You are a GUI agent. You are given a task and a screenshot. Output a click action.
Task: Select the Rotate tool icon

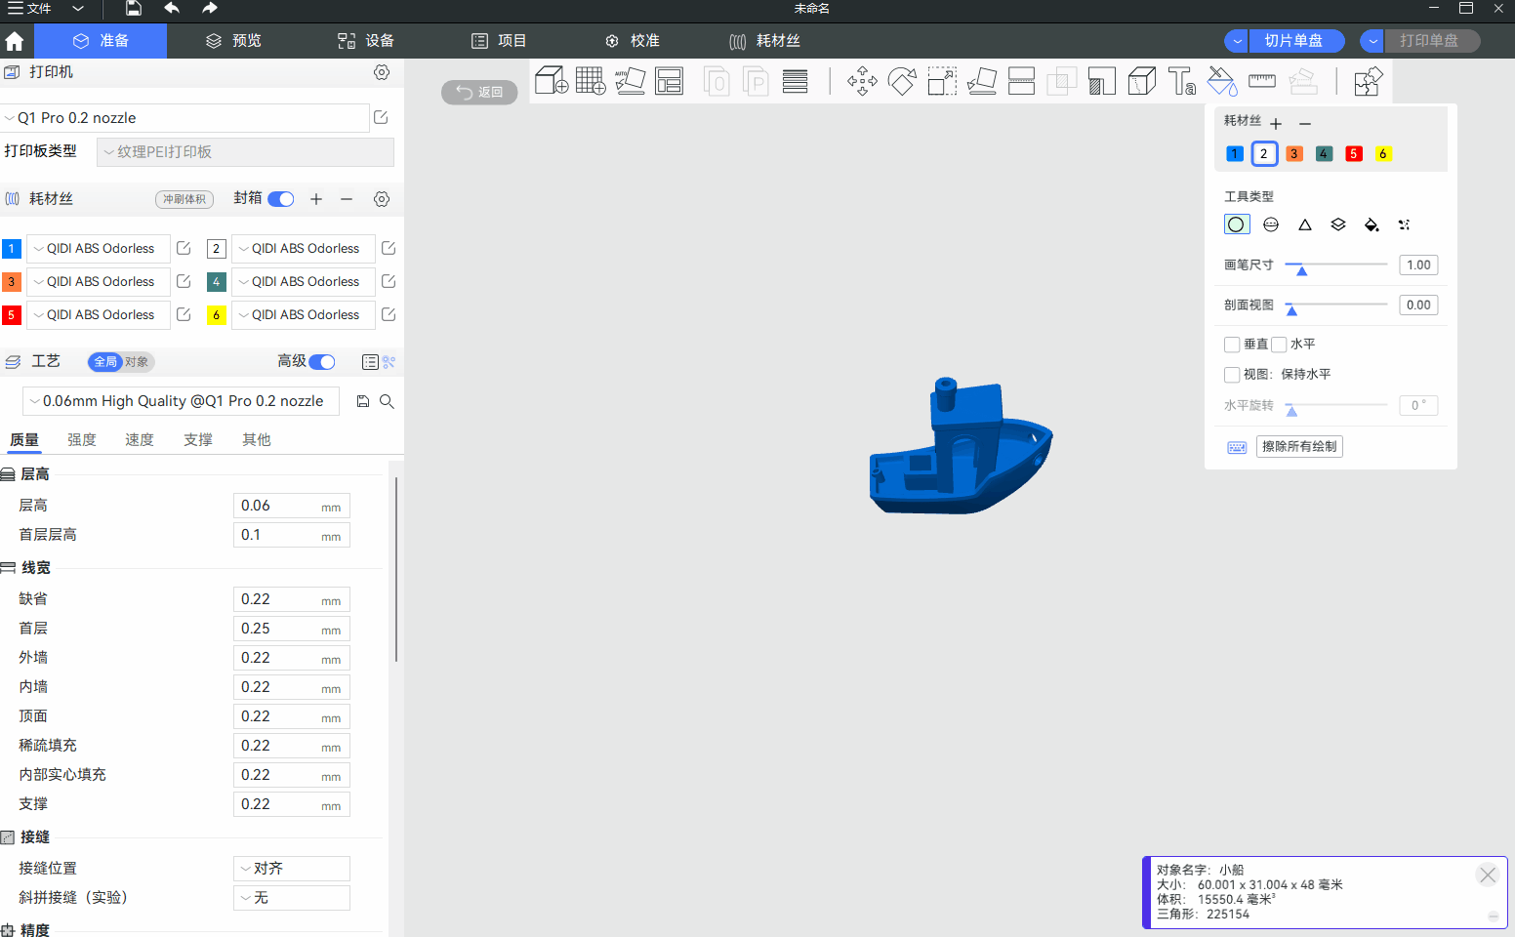(x=902, y=81)
